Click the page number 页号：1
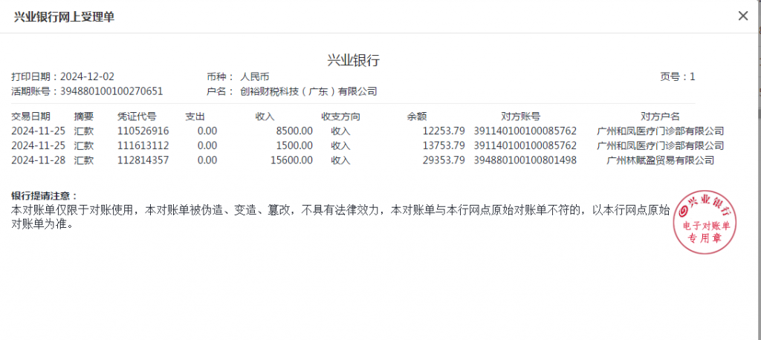This screenshot has height=340, width=761. (x=678, y=76)
